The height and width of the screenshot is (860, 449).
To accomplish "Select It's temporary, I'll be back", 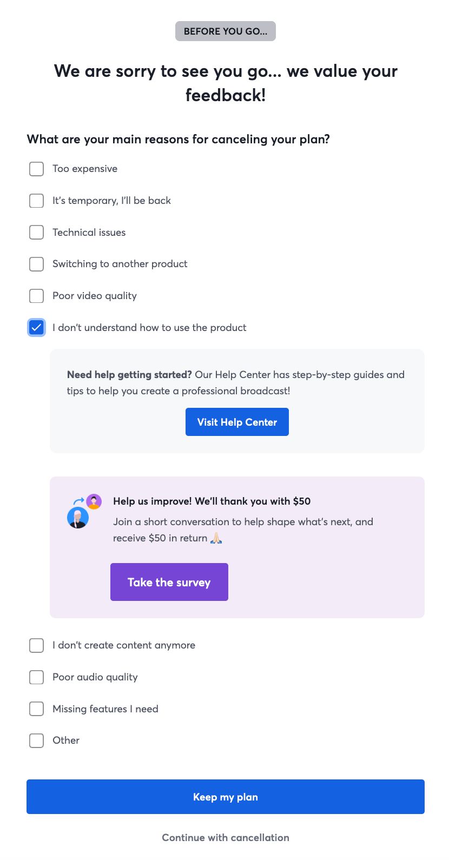I will click(x=36, y=201).
